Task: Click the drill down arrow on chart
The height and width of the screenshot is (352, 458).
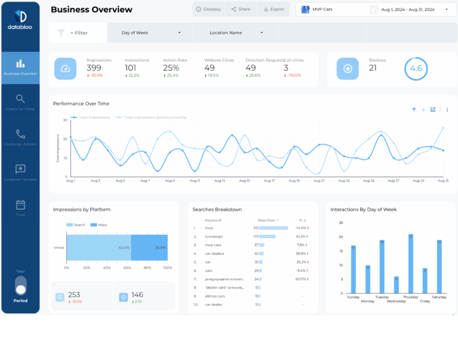Action: pyautogui.click(x=423, y=110)
